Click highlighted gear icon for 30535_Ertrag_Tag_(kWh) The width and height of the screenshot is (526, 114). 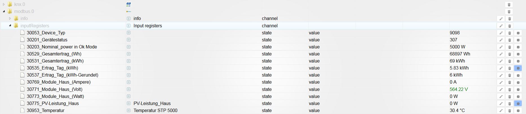(x=518, y=68)
